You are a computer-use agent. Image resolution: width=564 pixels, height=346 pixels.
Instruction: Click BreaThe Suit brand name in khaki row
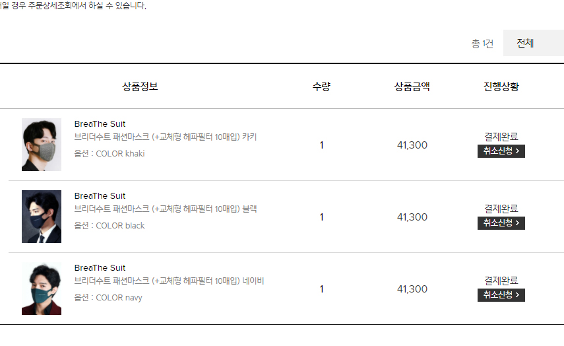[100, 124]
